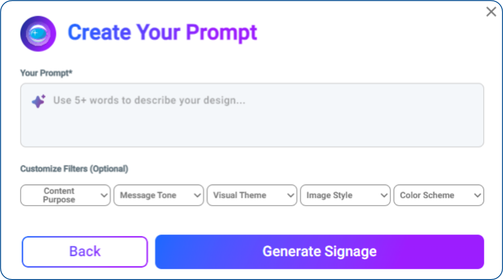Open the Visual Theme dropdown
Screen dimensions: 503x280
(x=252, y=195)
